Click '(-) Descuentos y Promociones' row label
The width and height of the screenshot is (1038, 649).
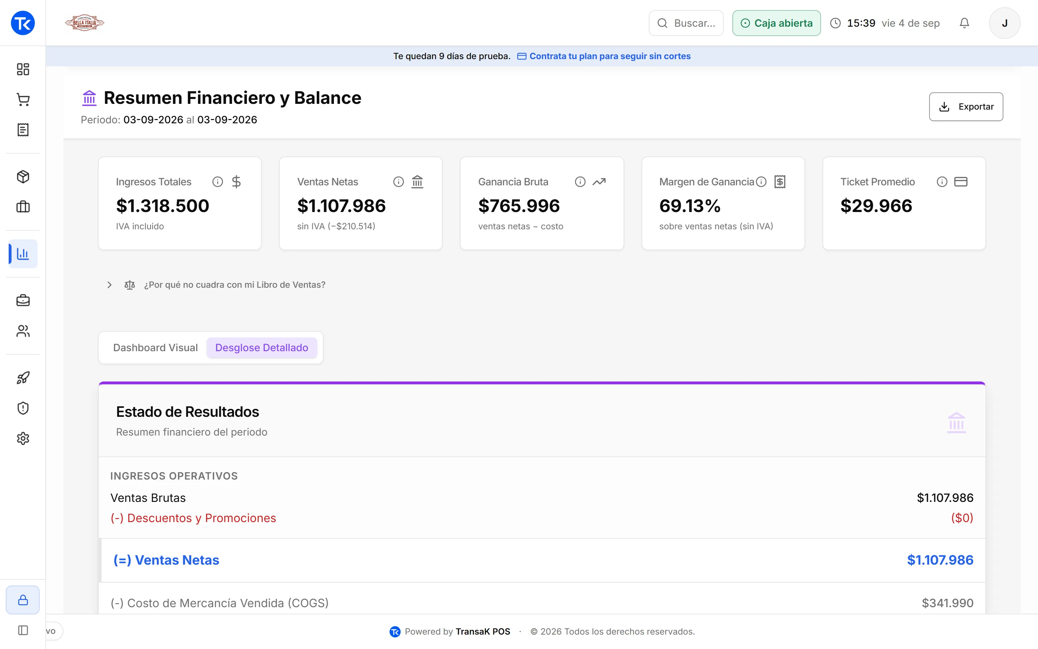[194, 518]
